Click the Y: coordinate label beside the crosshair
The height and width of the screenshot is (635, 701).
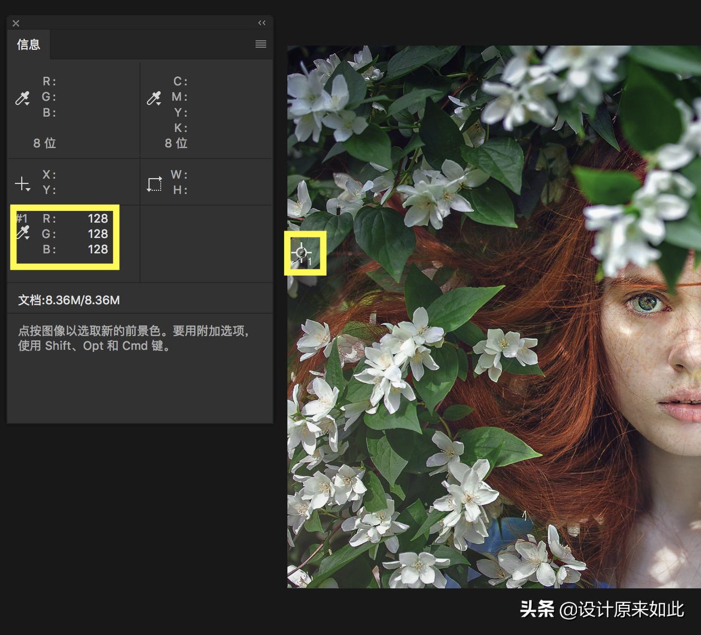(x=49, y=190)
